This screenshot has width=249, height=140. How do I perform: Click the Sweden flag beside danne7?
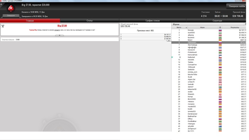click(x=220, y=87)
